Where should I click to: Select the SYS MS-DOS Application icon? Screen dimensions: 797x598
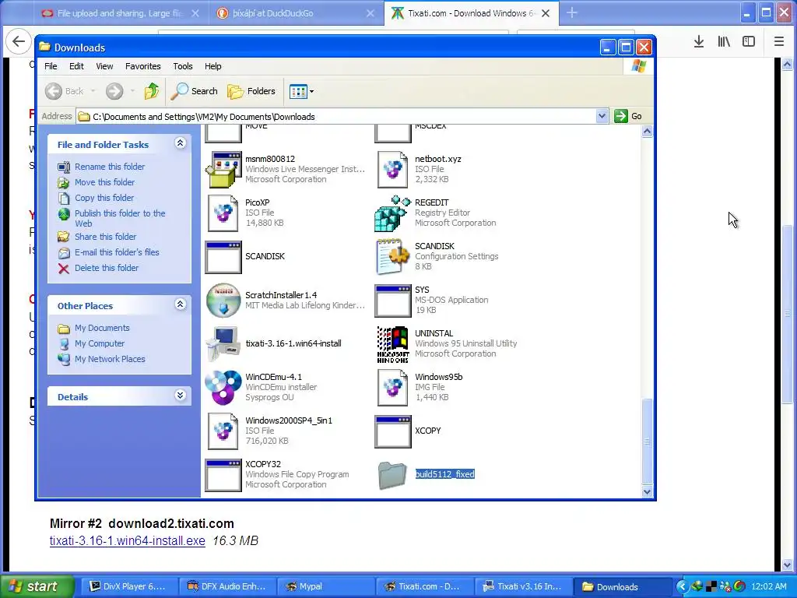click(x=392, y=301)
